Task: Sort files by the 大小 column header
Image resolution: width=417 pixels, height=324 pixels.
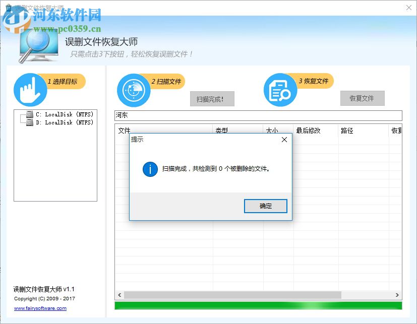Action: coord(272,131)
